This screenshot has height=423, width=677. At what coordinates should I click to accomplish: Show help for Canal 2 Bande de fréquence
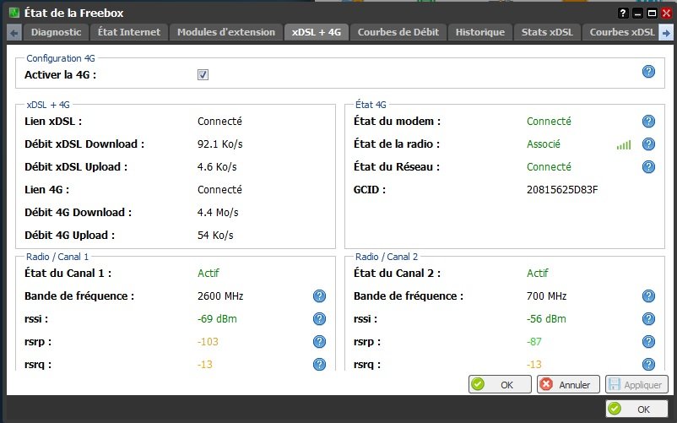[x=648, y=296]
